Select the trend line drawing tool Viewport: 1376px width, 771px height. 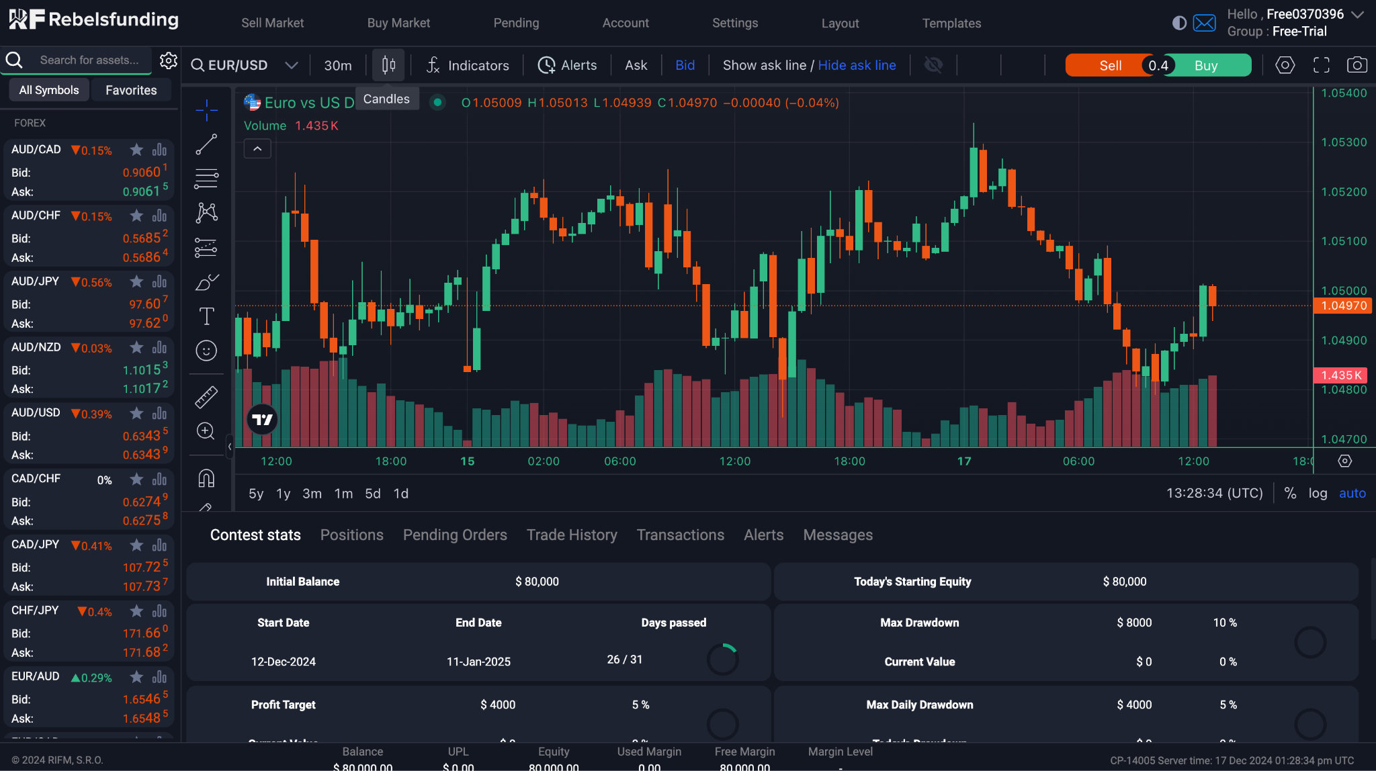[x=206, y=144]
